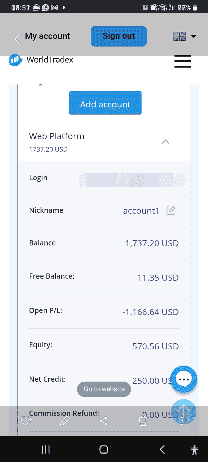Tap the pencil edit icon in bottom toolbar
208x462 pixels.
click(65, 421)
